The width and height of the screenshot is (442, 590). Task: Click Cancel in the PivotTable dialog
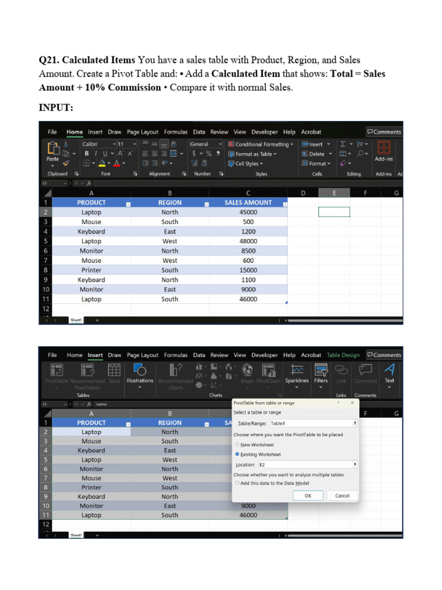(342, 496)
